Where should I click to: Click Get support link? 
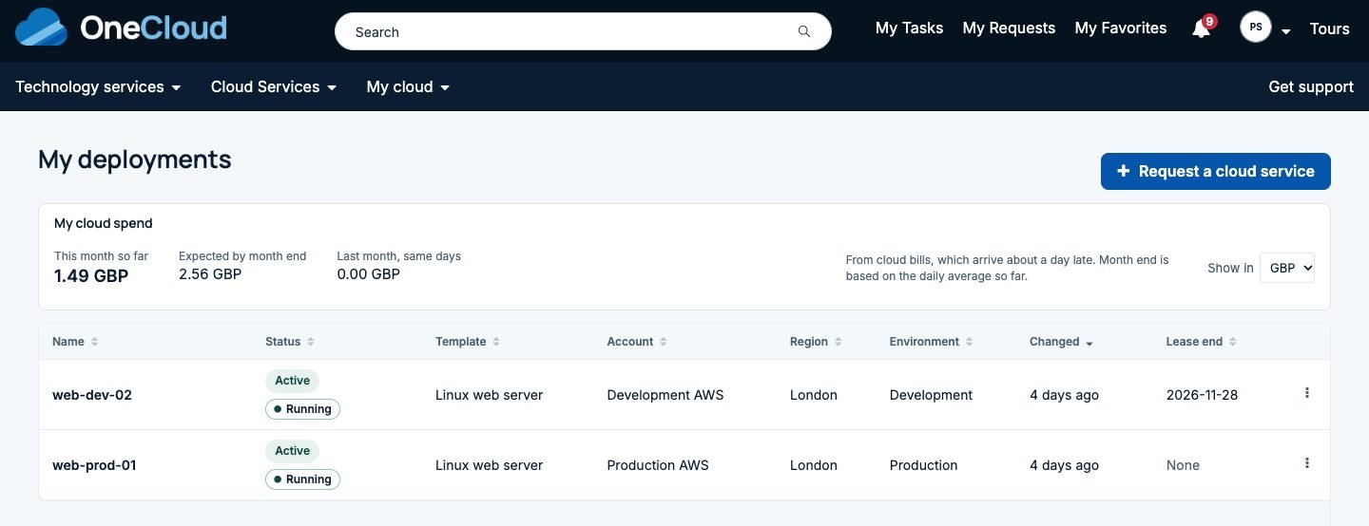click(1311, 86)
